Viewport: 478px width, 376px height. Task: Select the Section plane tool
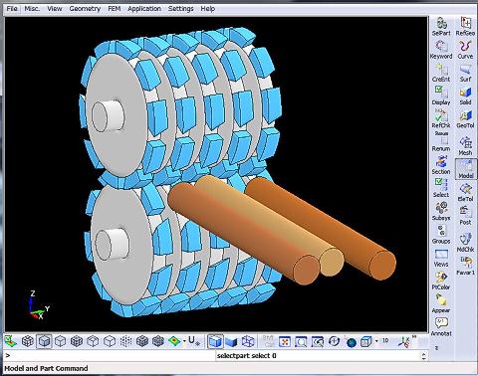(441, 165)
